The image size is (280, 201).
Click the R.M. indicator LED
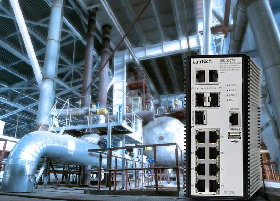(x=227, y=100)
